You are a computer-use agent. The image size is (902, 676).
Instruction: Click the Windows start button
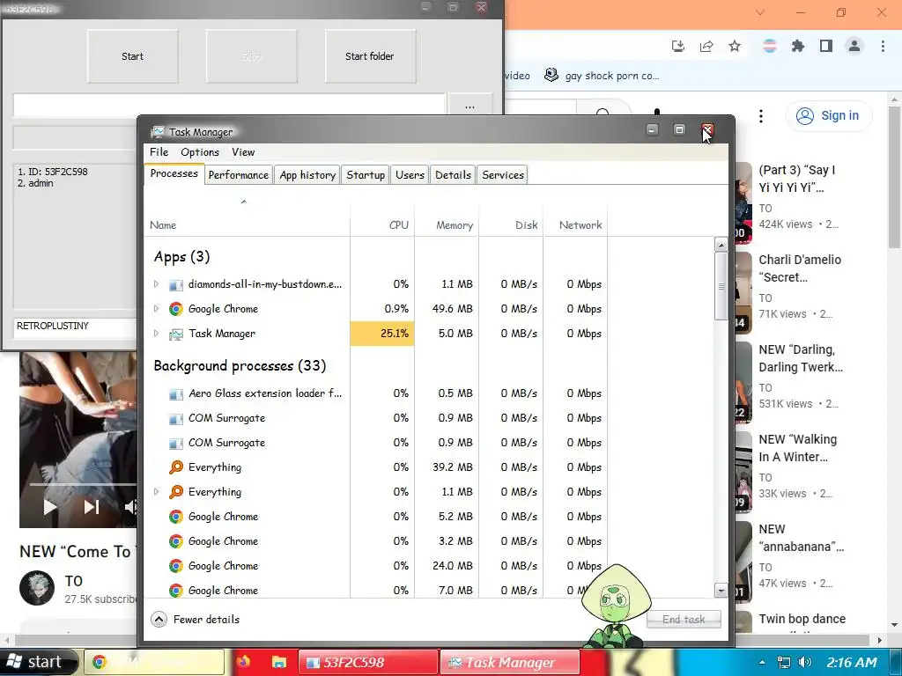tap(38, 662)
